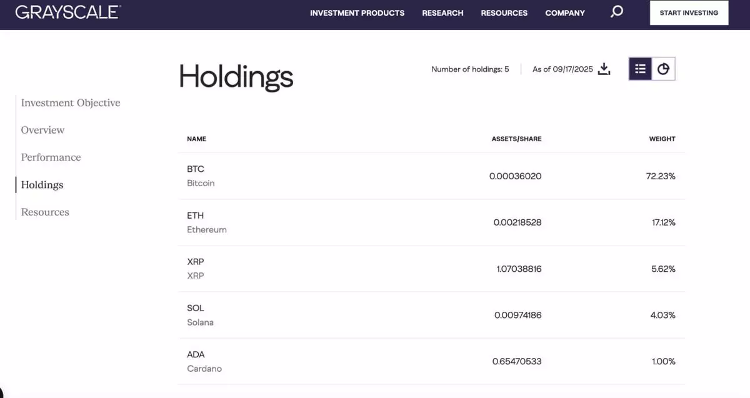Open the Research menu
Viewport: 750px width, 398px height.
[x=442, y=12]
